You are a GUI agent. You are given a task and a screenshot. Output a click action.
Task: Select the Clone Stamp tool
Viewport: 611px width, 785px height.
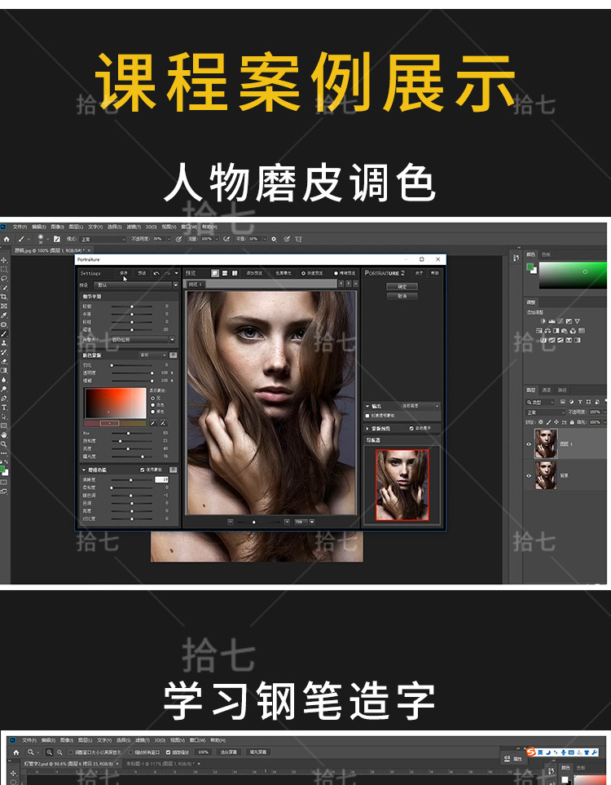(4, 343)
